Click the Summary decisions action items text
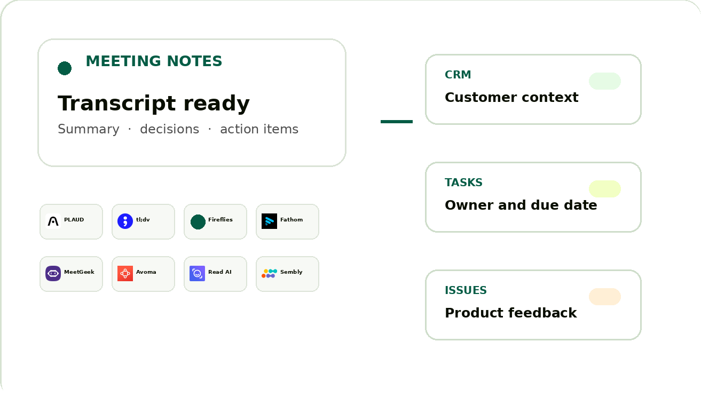701x397 pixels. click(x=178, y=130)
